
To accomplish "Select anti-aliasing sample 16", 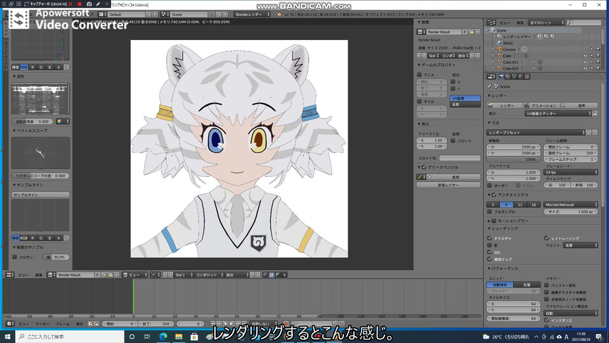I will click(x=534, y=205).
